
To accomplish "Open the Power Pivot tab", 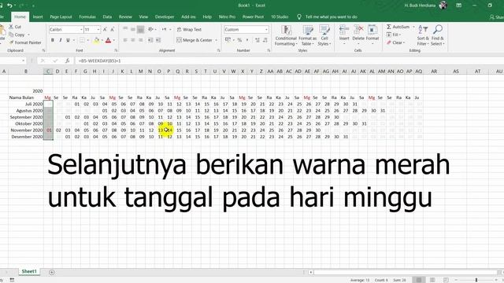I will [253, 17].
